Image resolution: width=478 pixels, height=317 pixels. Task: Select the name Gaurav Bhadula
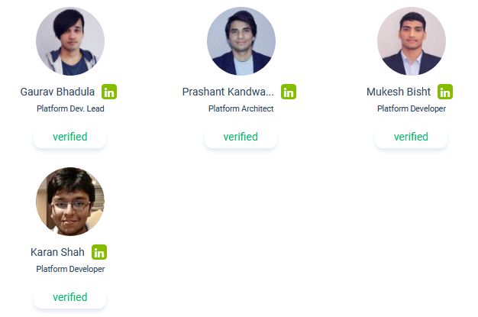pos(58,92)
